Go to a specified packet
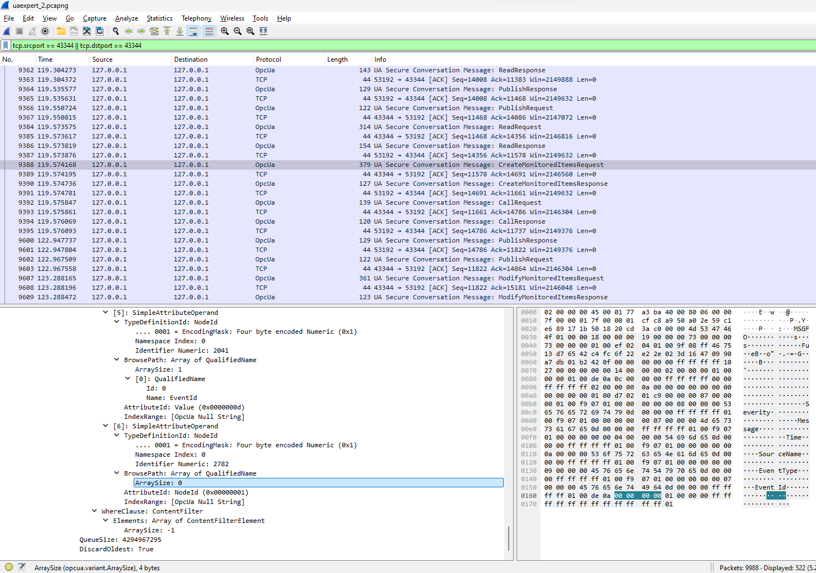Image resolution: width=816 pixels, height=573 pixels. pos(154,31)
